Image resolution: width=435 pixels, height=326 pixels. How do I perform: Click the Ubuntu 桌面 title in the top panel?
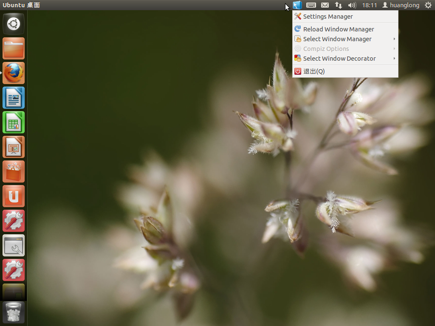pyautogui.click(x=21, y=5)
